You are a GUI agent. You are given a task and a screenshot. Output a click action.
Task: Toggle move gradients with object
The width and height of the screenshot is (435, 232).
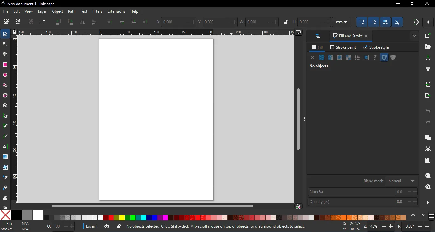[385, 22]
